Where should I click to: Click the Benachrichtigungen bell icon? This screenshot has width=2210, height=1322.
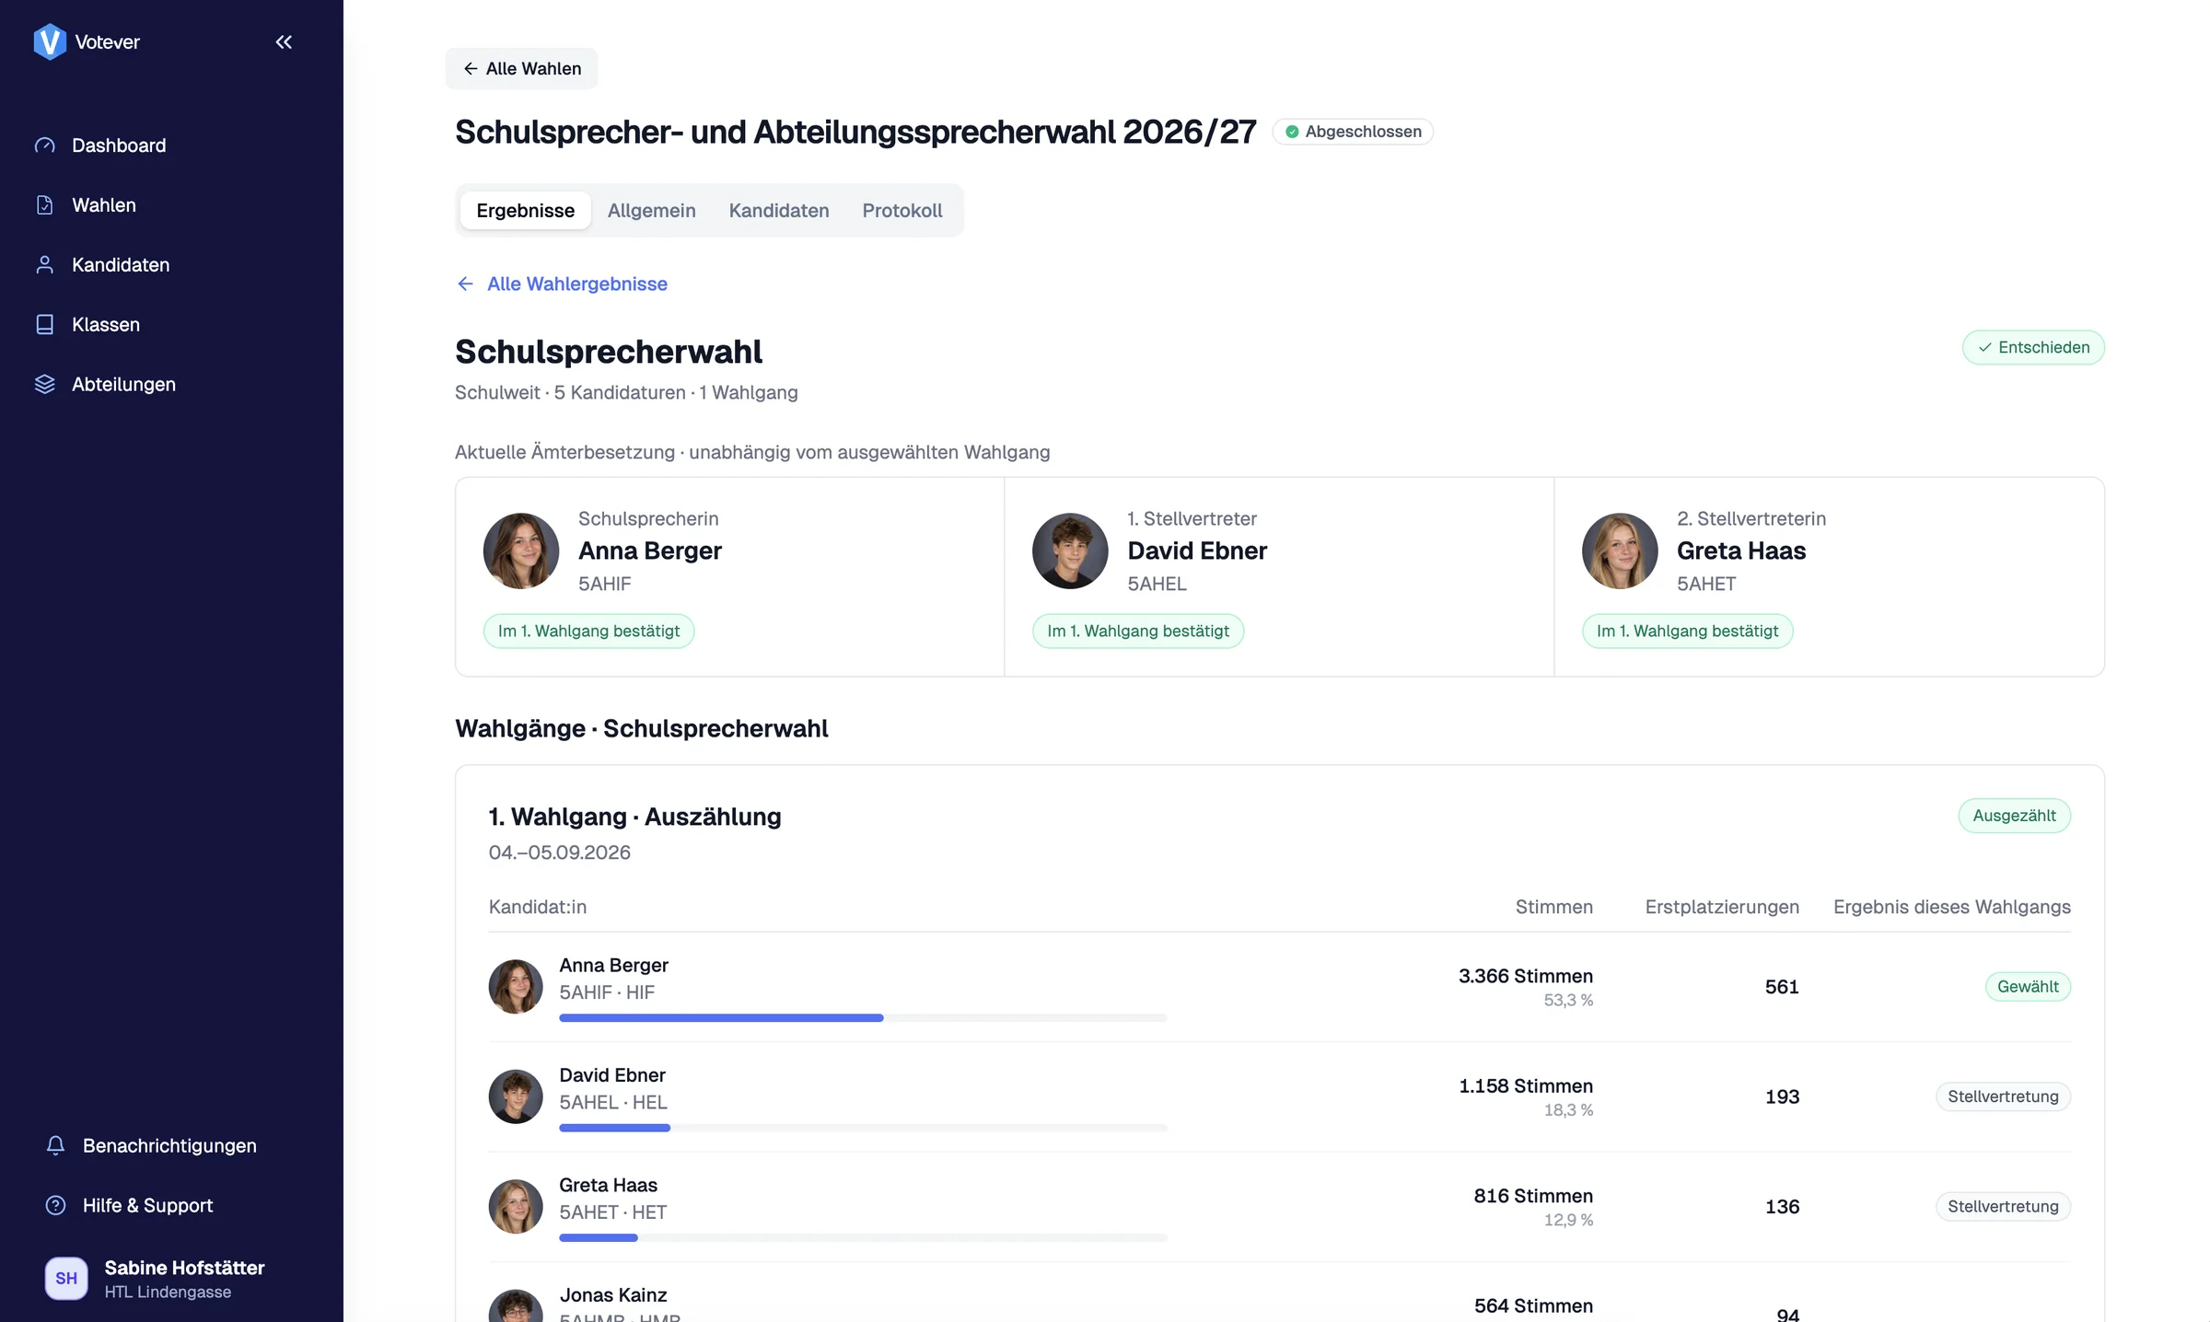click(56, 1145)
